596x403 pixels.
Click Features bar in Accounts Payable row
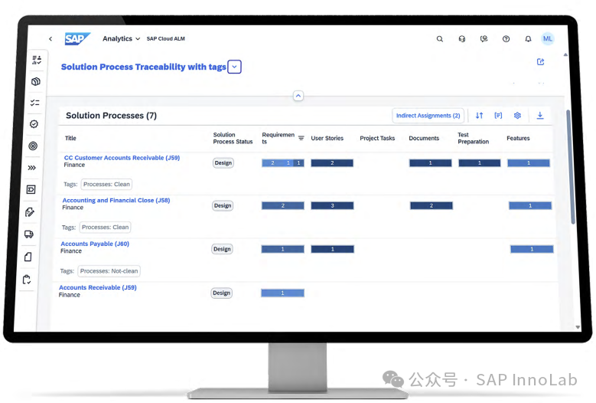pyautogui.click(x=532, y=249)
